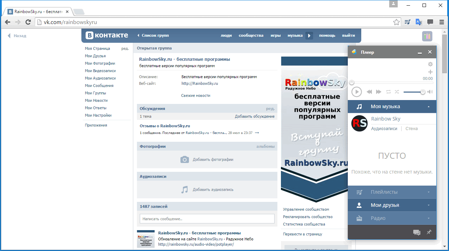Click the music note icon to add audio
Screen dimensions: 449x251
click(x=185, y=189)
